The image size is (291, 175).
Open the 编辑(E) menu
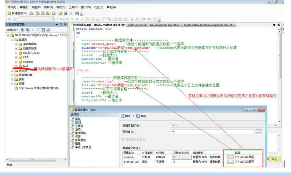(x=24, y=7)
